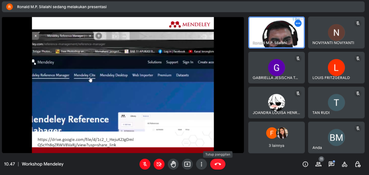Click the 'Workshop Mendeley' meeting title
The image size is (369, 175).
[x=43, y=164]
